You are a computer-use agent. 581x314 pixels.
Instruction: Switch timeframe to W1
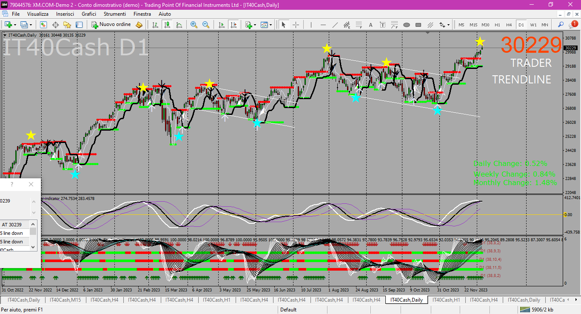click(533, 25)
